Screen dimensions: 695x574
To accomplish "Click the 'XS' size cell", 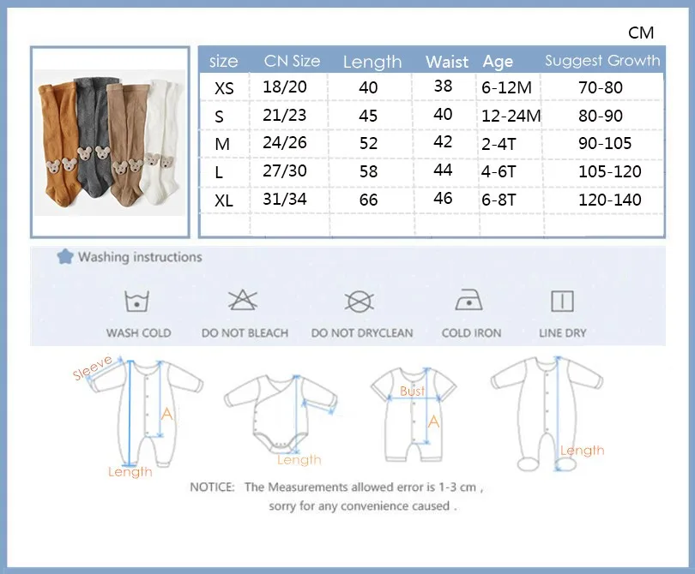I will coord(224,88).
